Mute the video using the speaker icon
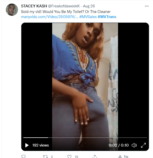Viewport: 153px width, 158px height. (x=134, y=145)
